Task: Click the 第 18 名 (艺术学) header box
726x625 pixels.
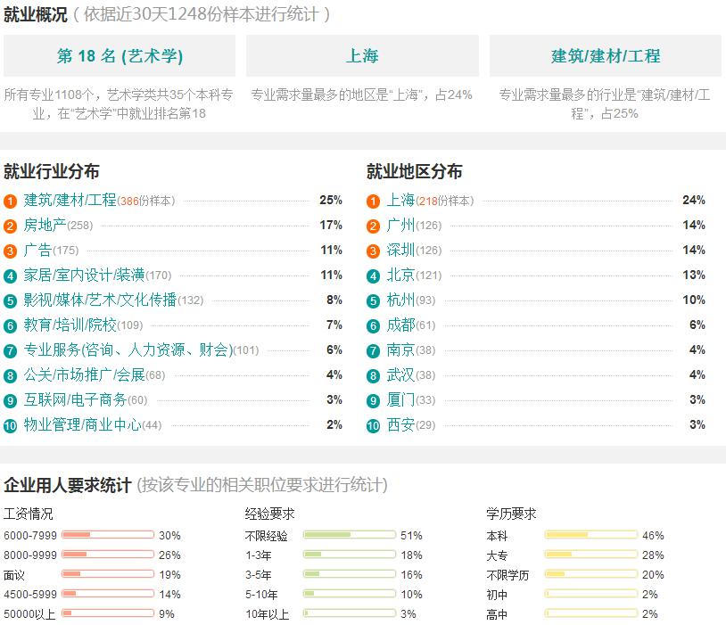Action: (120, 55)
